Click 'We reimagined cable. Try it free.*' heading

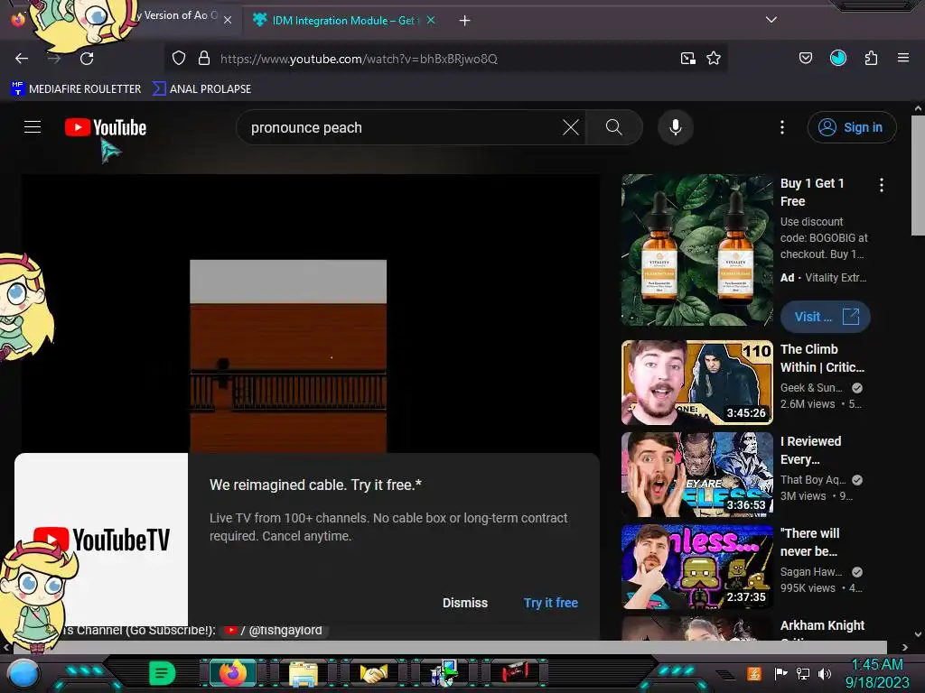coord(315,485)
